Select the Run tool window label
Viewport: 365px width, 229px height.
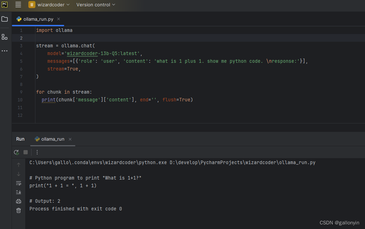click(x=20, y=139)
